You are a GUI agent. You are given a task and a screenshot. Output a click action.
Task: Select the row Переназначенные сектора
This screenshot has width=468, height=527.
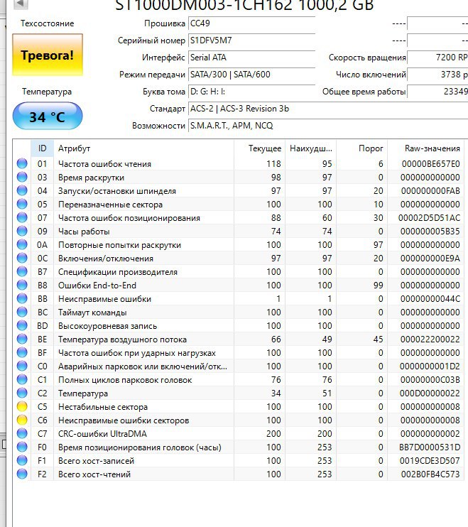[x=239, y=204]
